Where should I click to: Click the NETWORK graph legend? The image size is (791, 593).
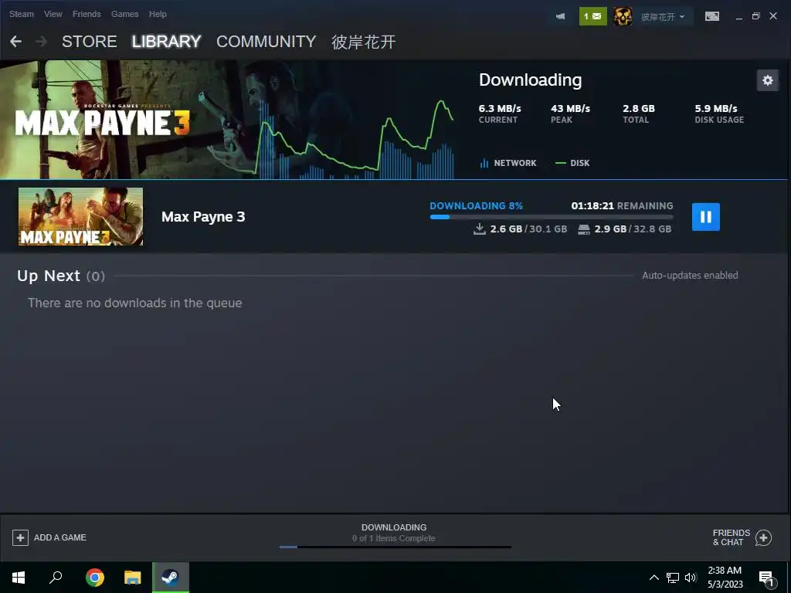click(x=508, y=163)
